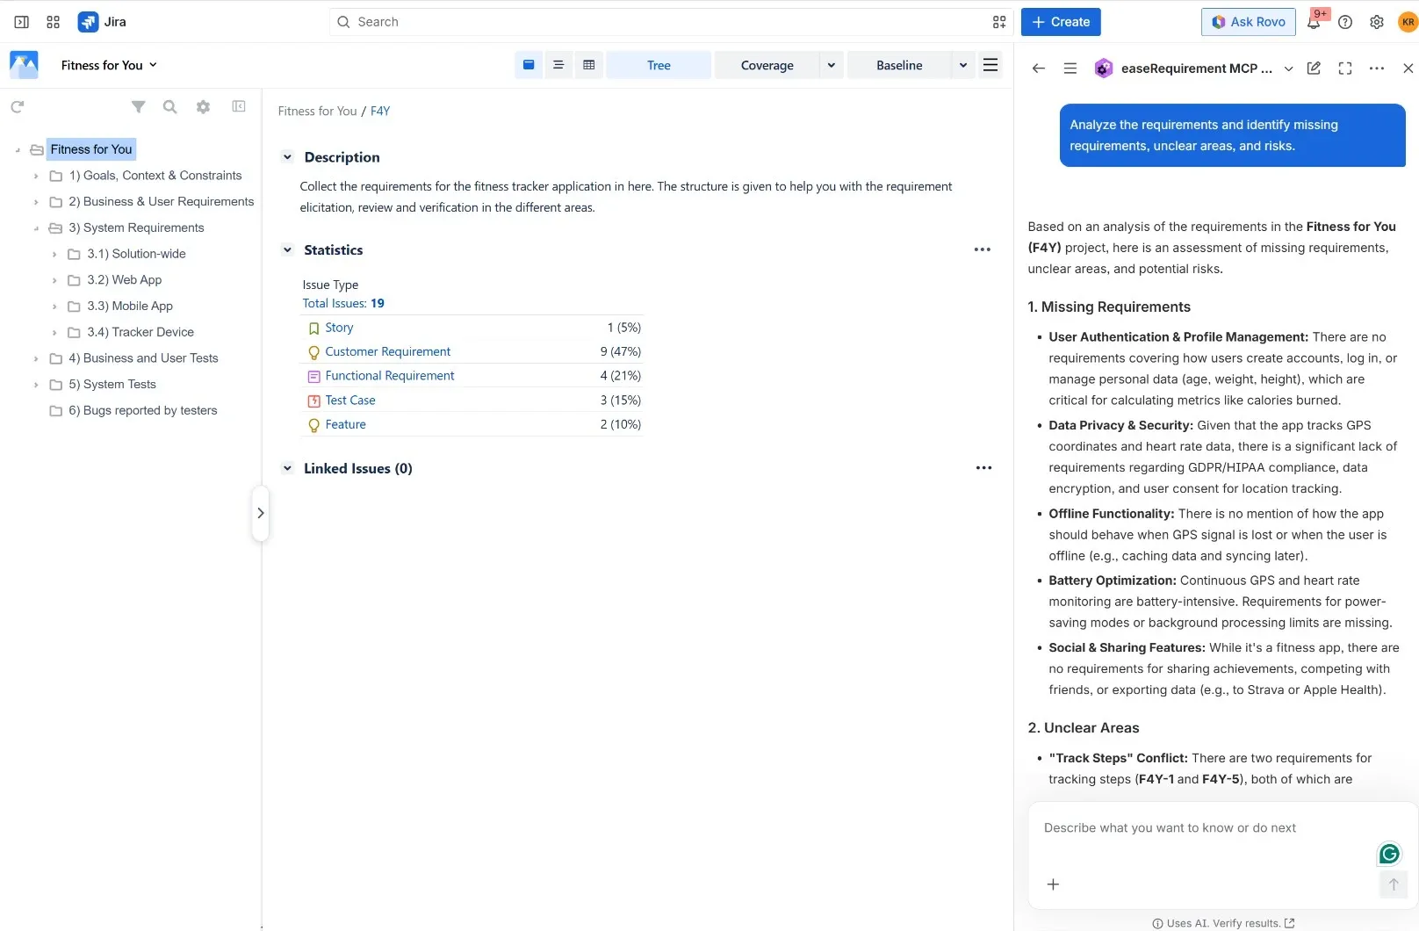
Task: Select Fitness for You root tree node
Action: (91, 149)
